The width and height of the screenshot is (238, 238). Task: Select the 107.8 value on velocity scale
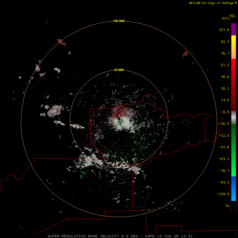point(224,30)
